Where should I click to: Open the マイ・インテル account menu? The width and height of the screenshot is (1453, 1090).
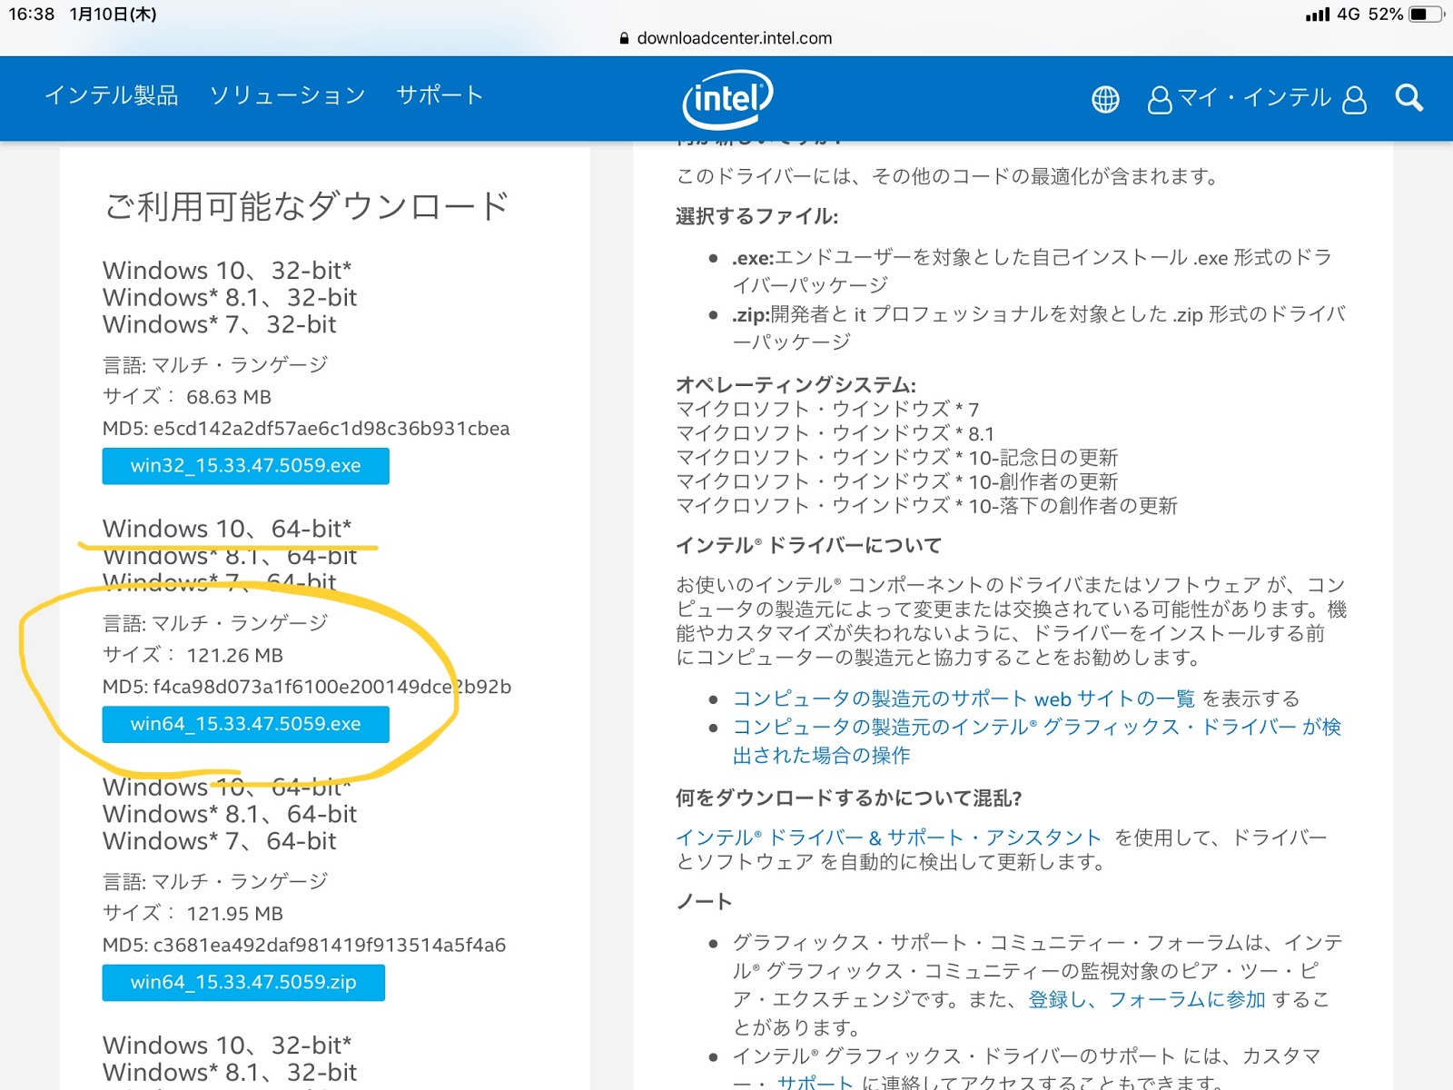[1254, 98]
